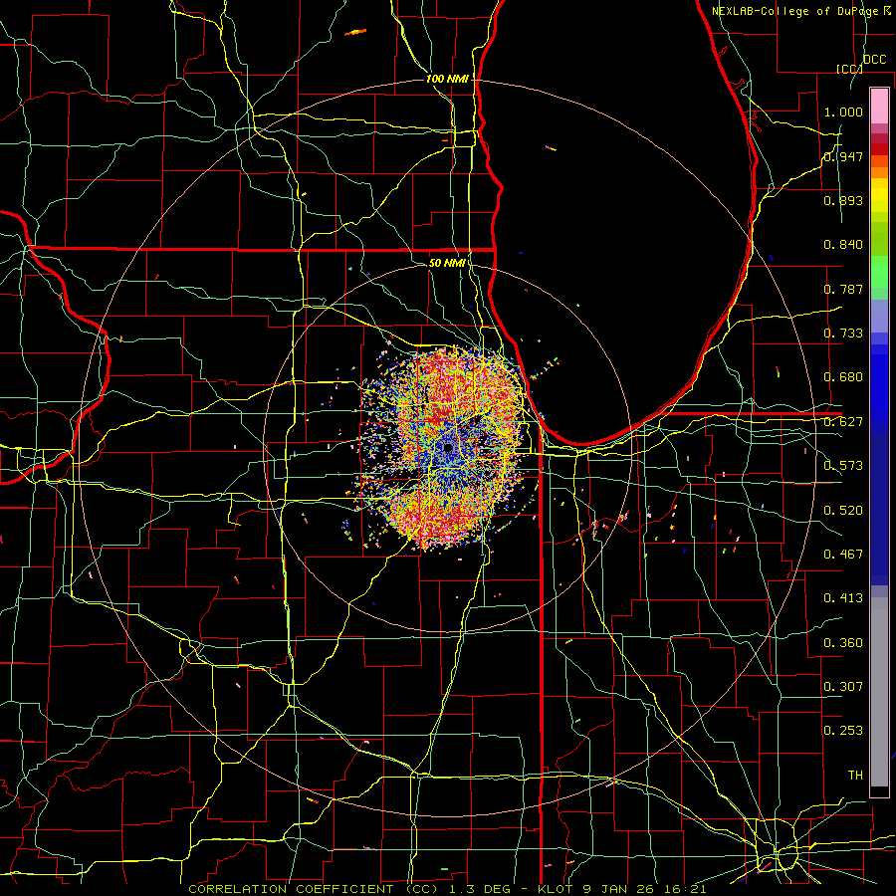The height and width of the screenshot is (896, 896).
Task: Select the 0.360 scale value
Action: [x=843, y=643]
